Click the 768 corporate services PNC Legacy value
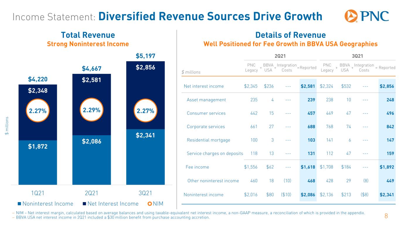This screenshot has height=225, width=400. 330,127
